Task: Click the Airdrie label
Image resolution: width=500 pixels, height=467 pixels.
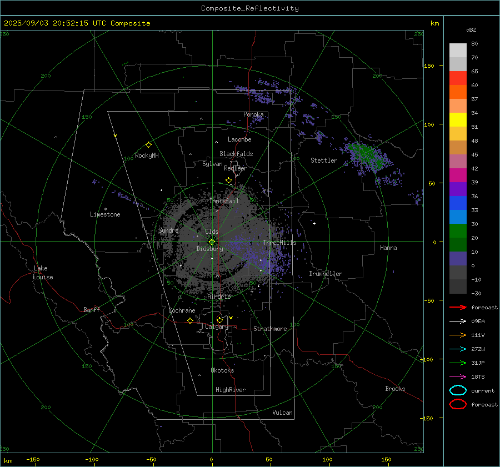Action: point(219,297)
